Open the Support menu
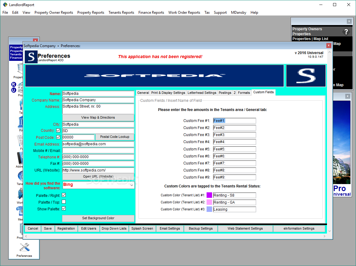This screenshot has width=356, height=266. pyautogui.click(x=220, y=13)
